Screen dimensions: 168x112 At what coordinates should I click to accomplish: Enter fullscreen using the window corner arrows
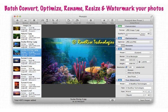[151, 16]
